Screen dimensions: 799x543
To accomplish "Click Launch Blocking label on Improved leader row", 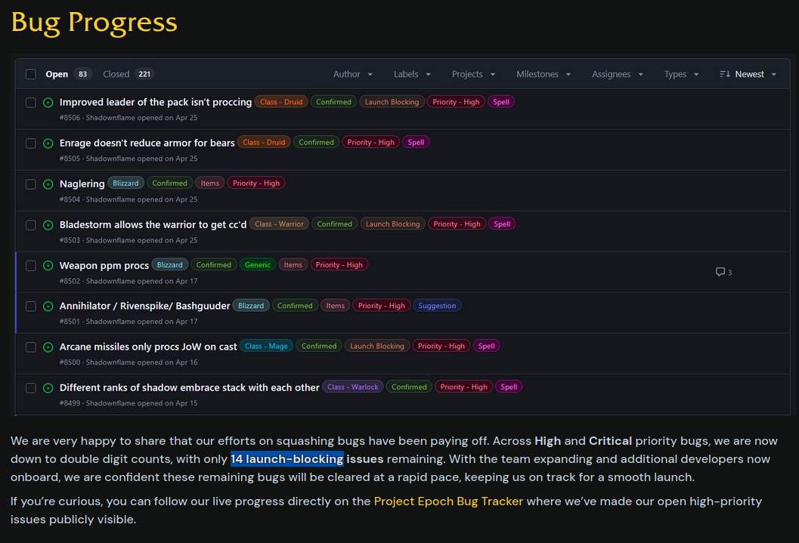I will click(392, 102).
